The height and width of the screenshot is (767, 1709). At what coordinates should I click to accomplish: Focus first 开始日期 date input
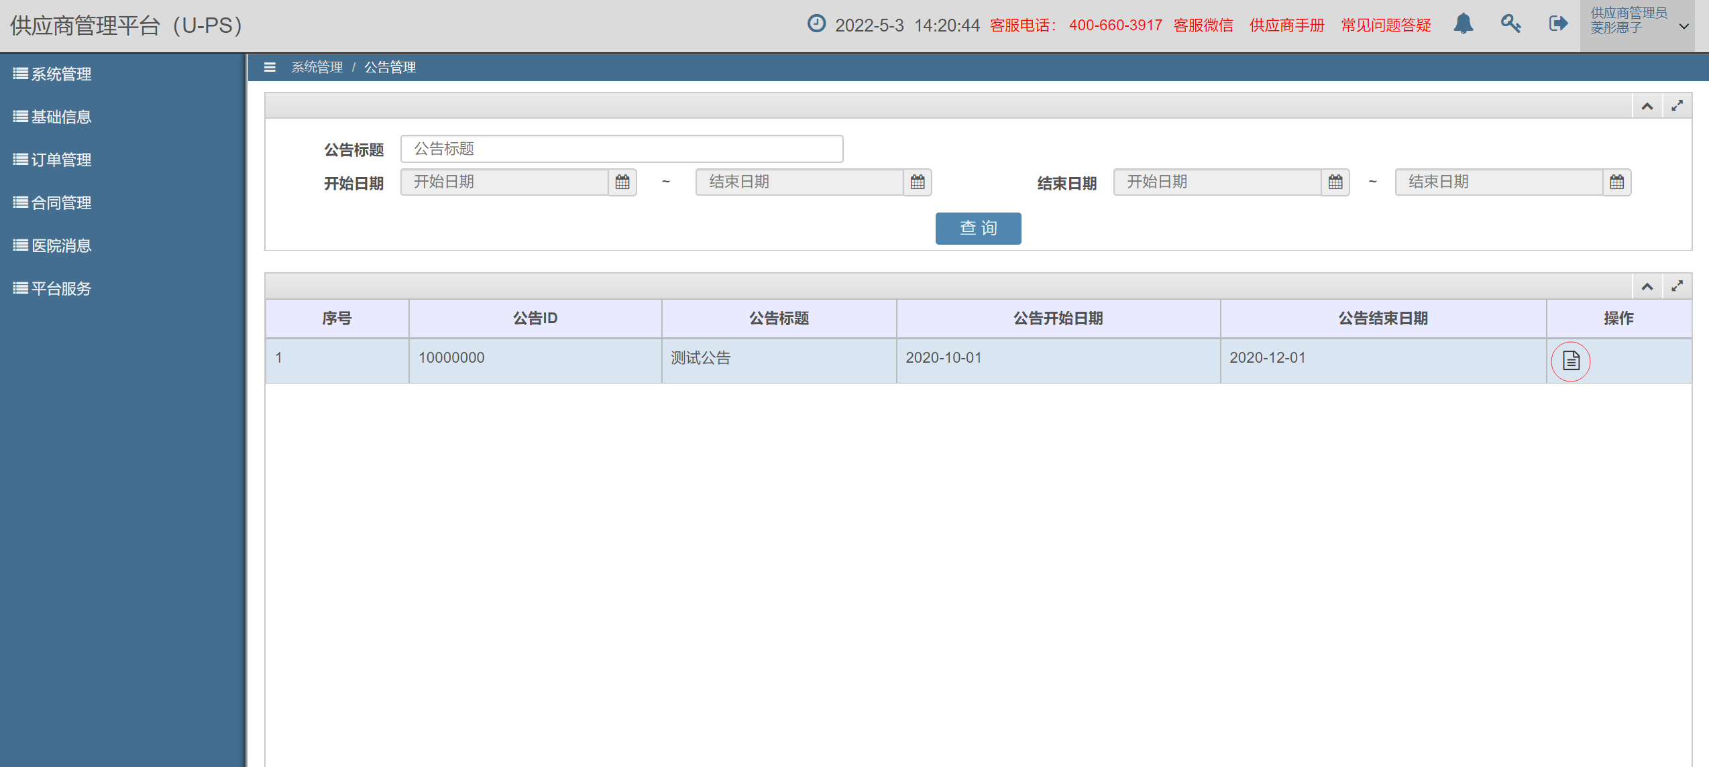(504, 182)
